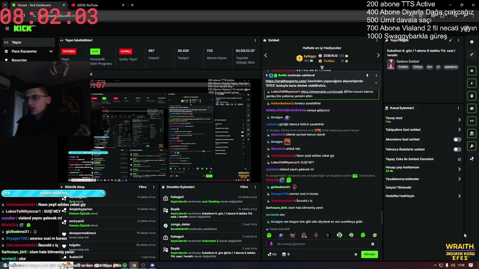Expand Takipçilere özel sohbet settings

point(460,130)
